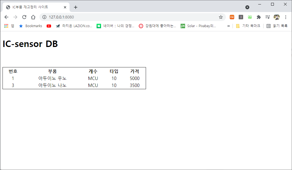
Task: Open the YouTube bookmark icon
Action: [49, 26]
